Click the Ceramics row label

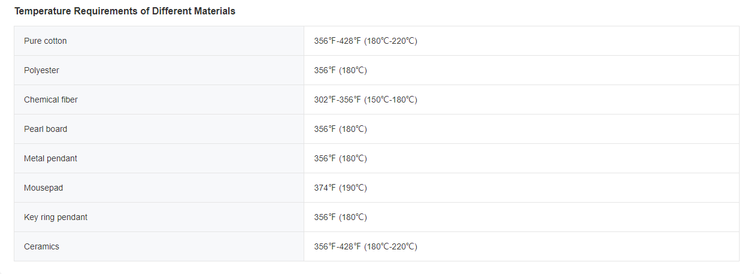pos(41,246)
